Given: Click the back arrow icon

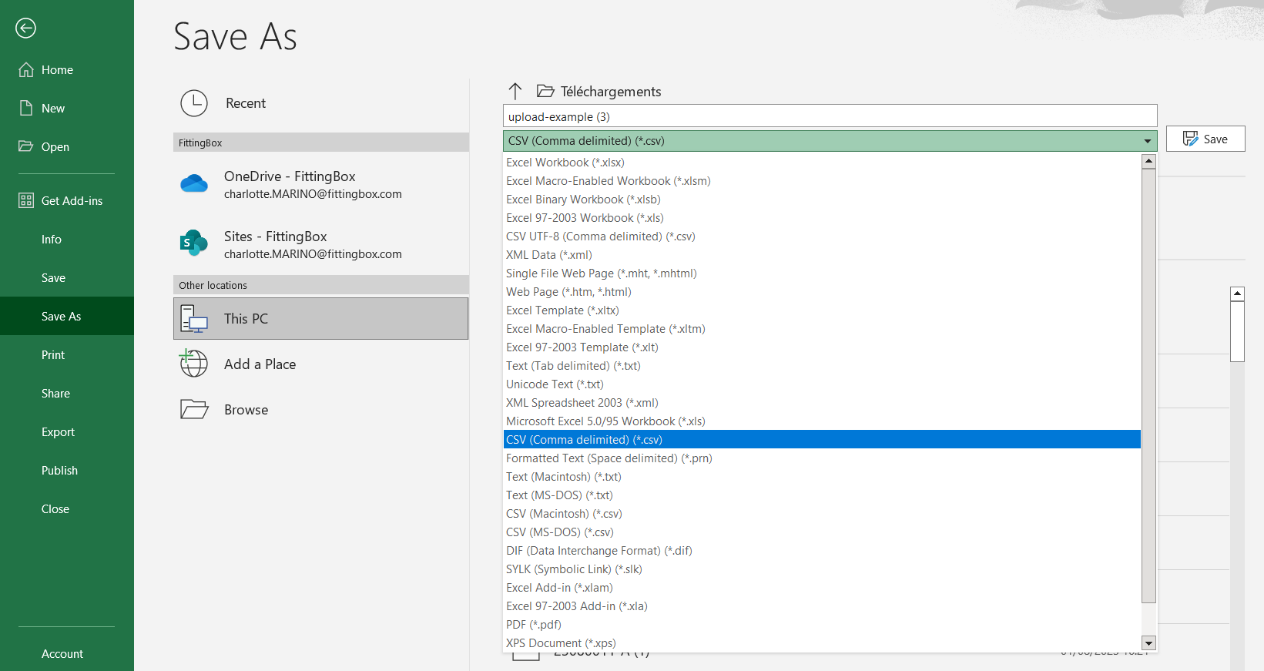Looking at the screenshot, I should pyautogui.click(x=25, y=29).
